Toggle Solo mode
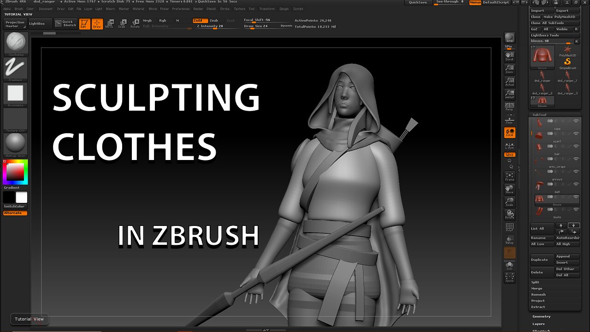Viewport: 590px width, 332px height. click(x=509, y=265)
